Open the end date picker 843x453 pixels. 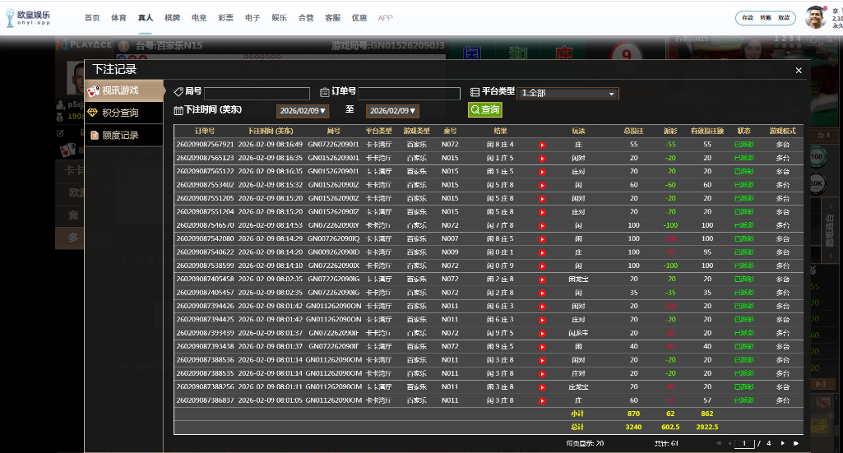tap(392, 111)
